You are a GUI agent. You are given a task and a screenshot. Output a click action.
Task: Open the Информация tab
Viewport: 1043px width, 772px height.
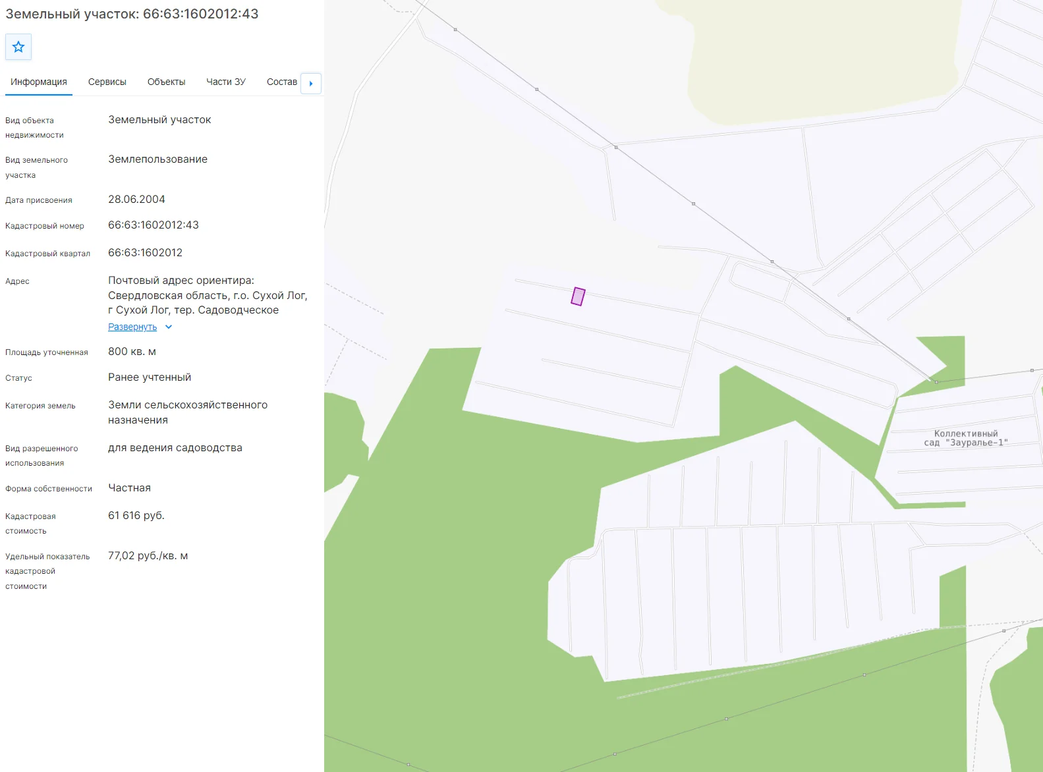coord(39,82)
